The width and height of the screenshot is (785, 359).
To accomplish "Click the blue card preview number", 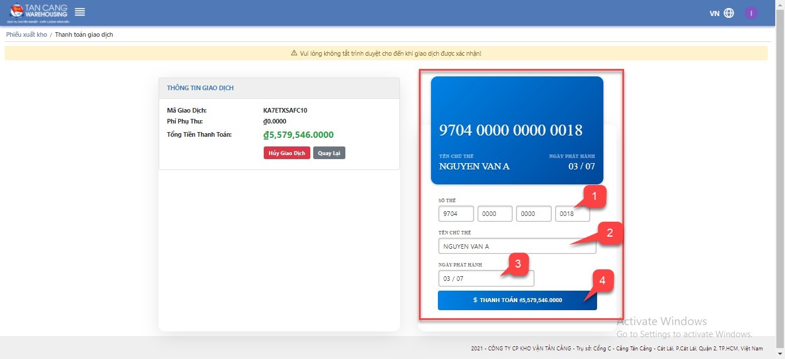I will pos(510,130).
